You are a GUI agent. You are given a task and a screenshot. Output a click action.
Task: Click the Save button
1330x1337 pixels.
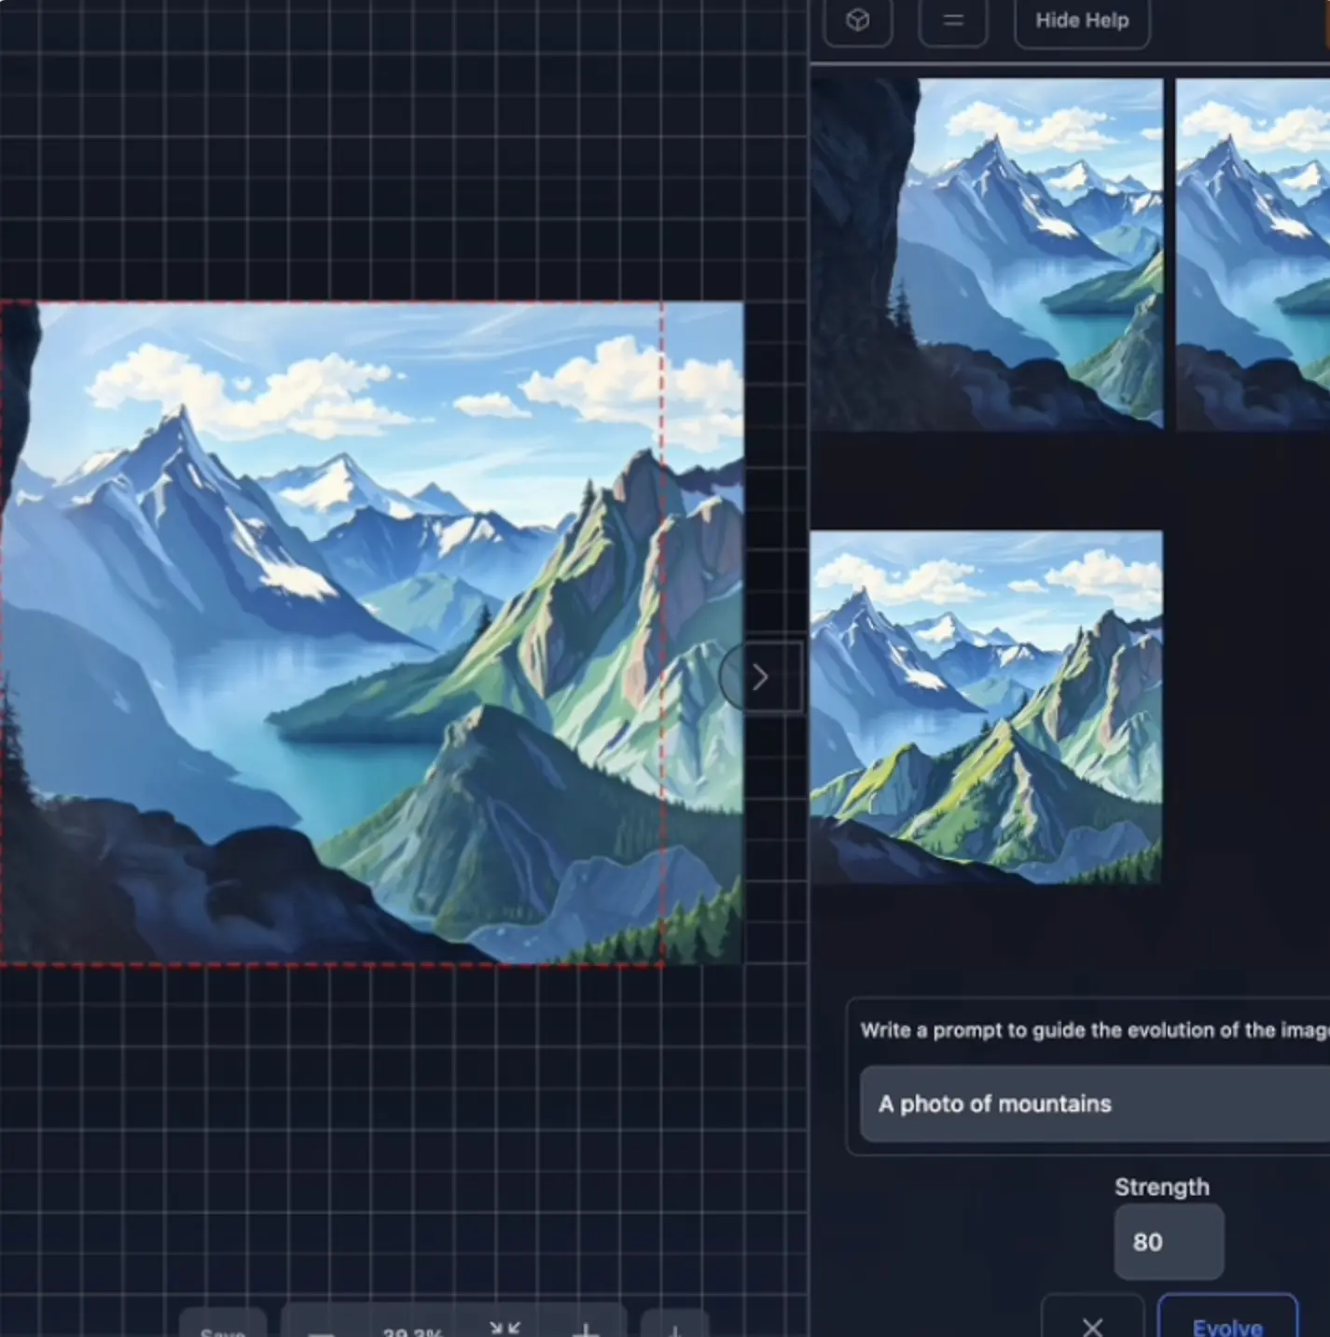click(223, 1330)
